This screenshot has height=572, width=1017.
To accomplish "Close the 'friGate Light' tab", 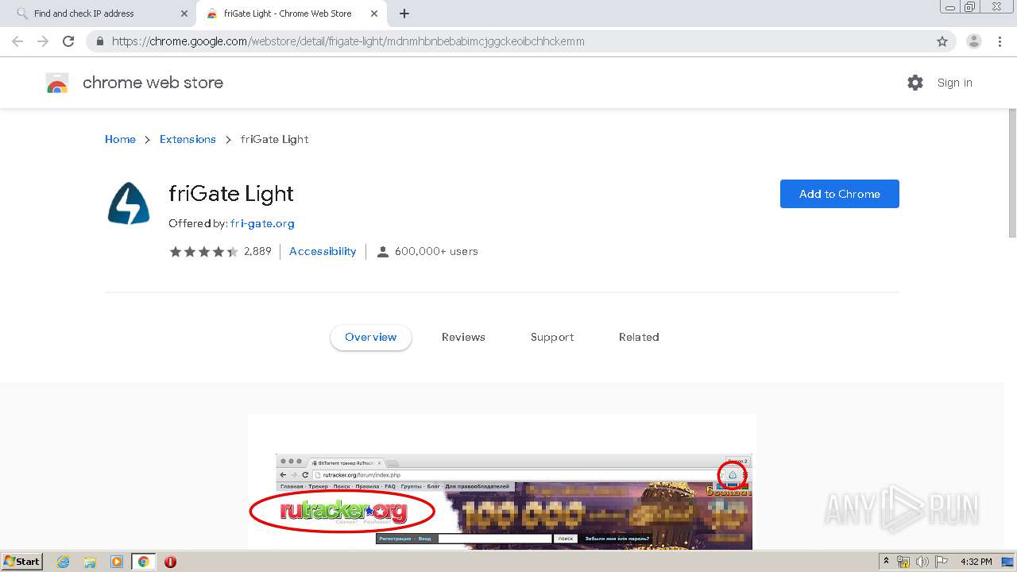I will 374,14.
